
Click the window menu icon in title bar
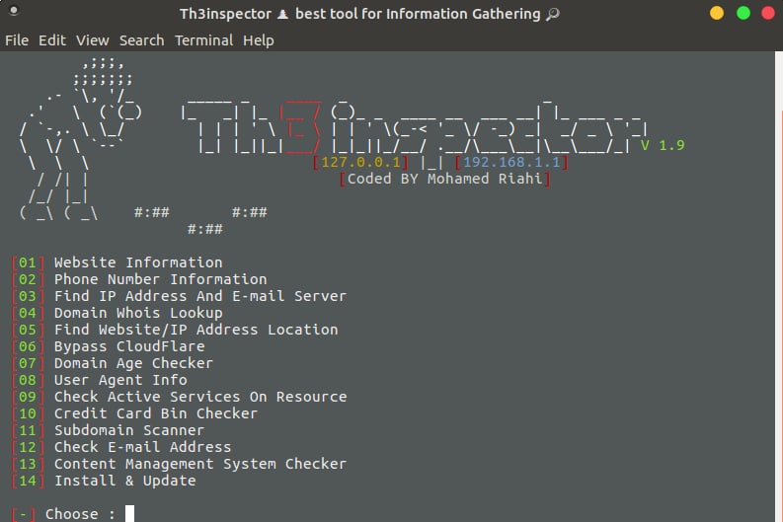(x=14, y=11)
